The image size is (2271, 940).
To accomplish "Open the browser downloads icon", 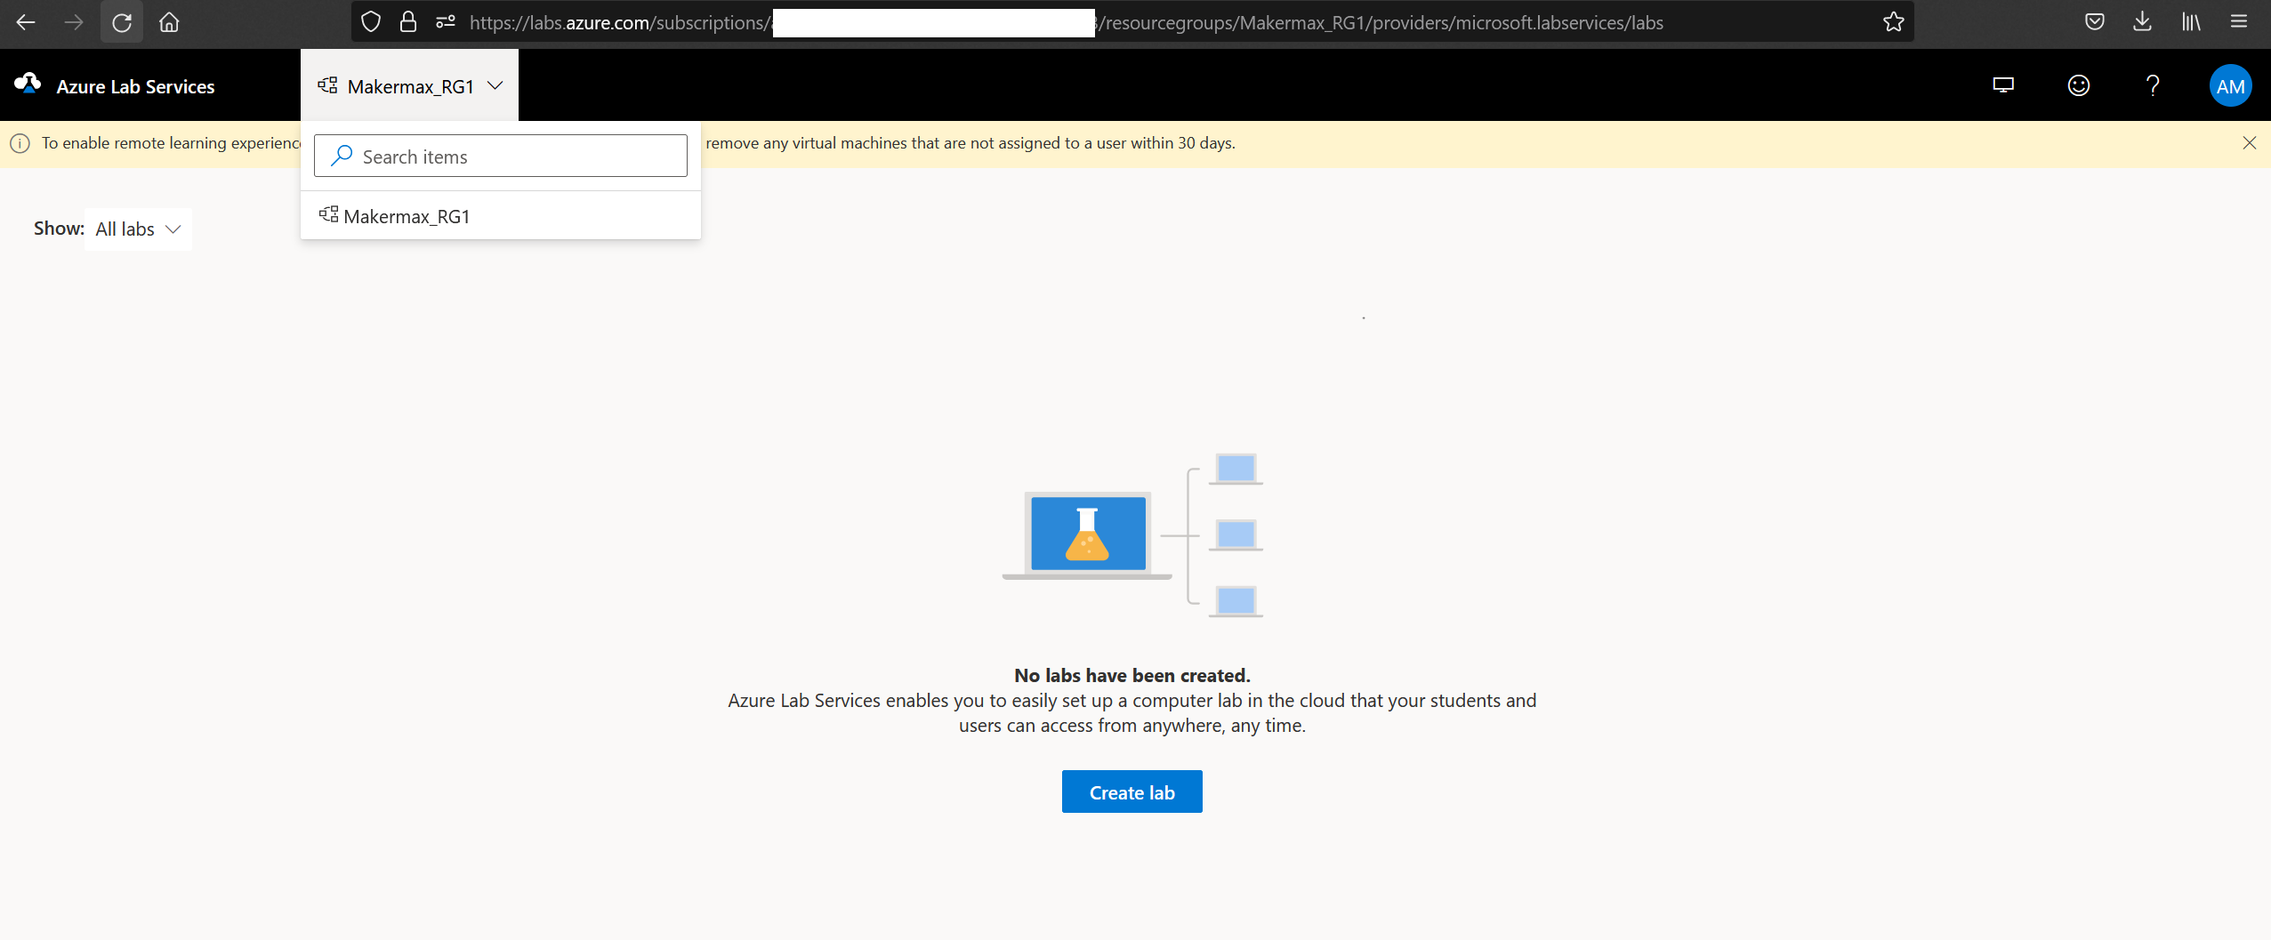I will point(2143,22).
